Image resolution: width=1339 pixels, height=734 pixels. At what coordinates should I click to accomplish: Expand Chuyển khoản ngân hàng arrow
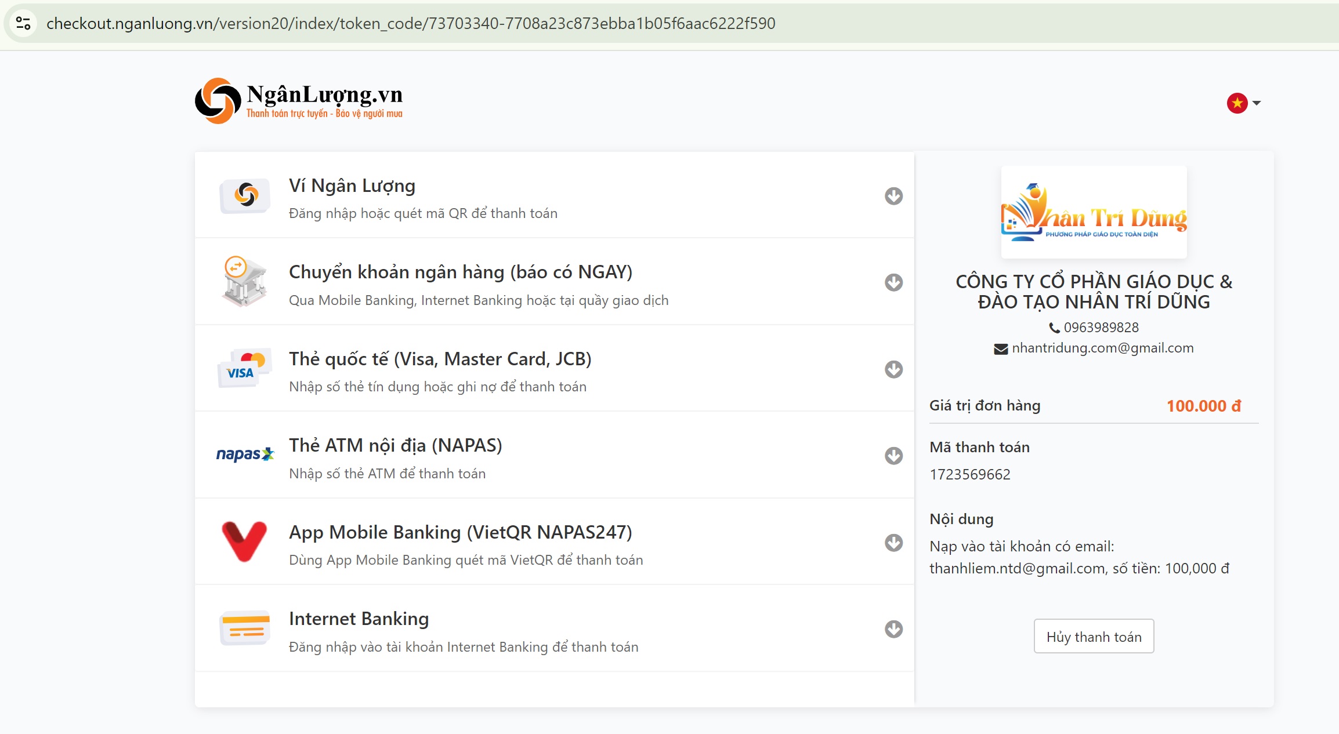click(x=893, y=282)
